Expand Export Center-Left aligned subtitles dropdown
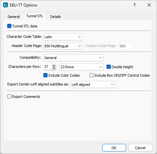The image size is (157, 154). coord(93,85)
